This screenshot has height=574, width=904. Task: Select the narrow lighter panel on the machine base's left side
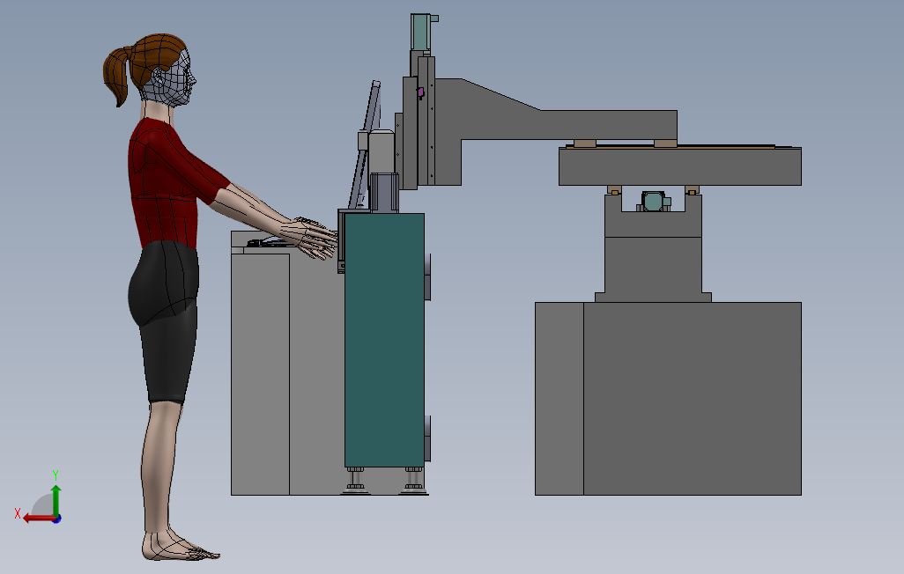tap(559, 398)
